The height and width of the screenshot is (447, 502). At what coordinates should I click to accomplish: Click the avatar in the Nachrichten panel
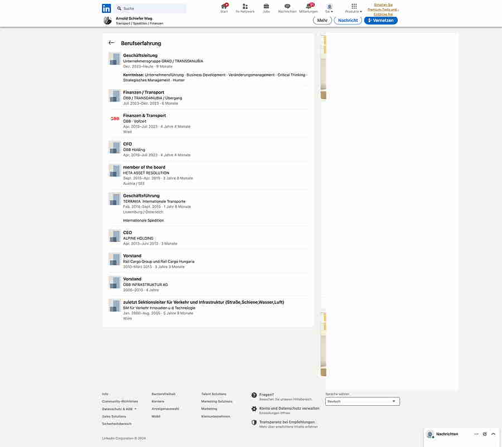point(430,435)
